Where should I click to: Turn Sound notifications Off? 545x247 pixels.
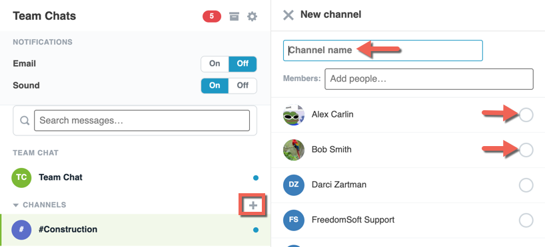[243, 86]
